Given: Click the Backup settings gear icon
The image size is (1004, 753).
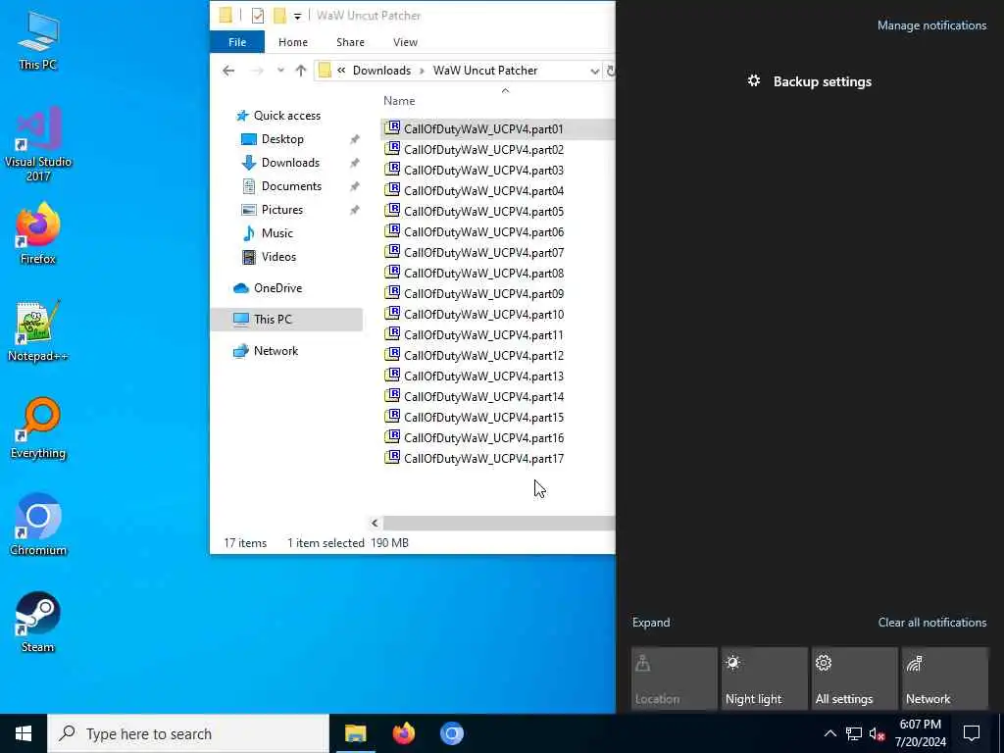Looking at the screenshot, I should point(754,80).
